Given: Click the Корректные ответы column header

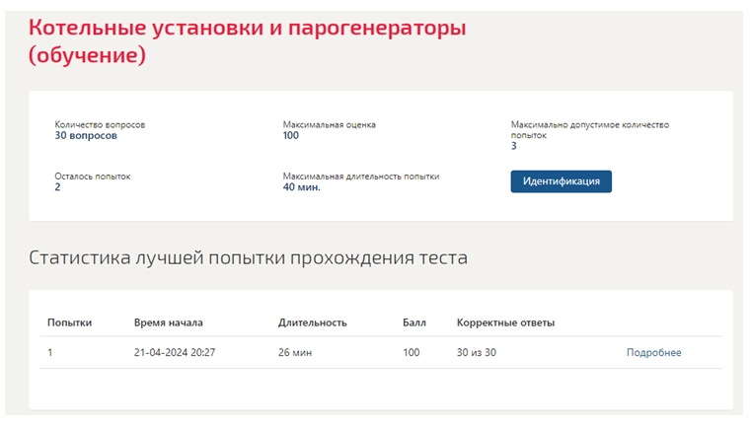Looking at the screenshot, I should 506,322.
